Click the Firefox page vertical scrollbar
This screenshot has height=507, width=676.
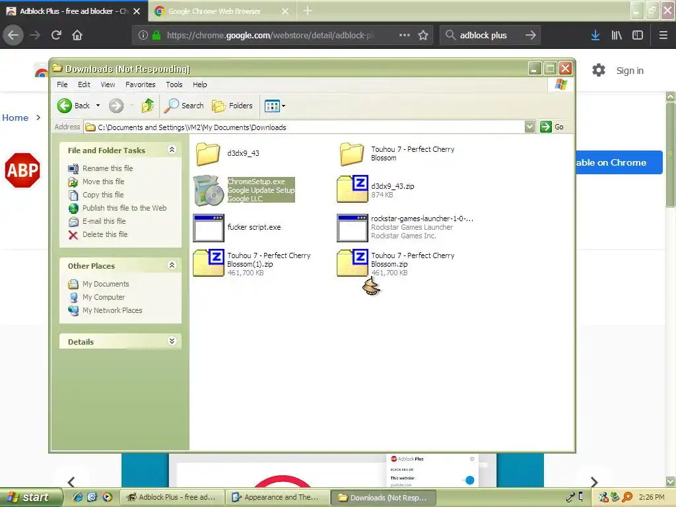pos(671,289)
